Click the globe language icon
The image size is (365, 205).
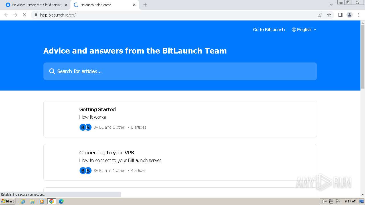tap(294, 30)
